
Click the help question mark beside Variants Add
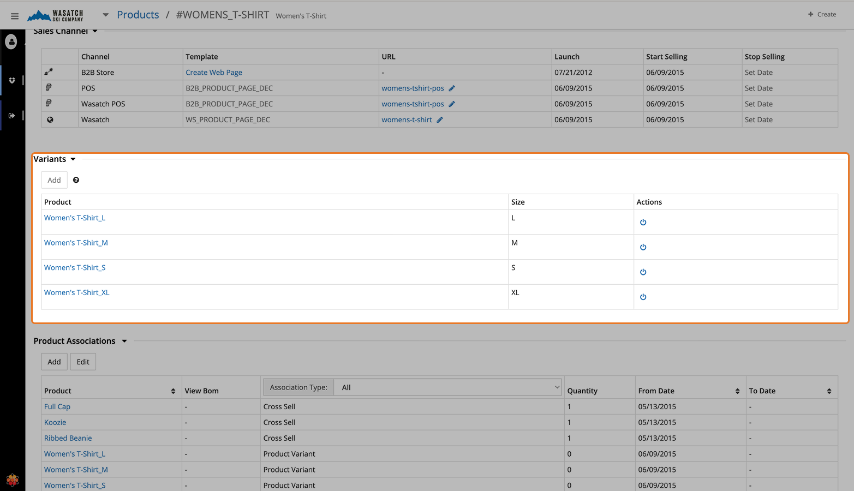(x=76, y=180)
